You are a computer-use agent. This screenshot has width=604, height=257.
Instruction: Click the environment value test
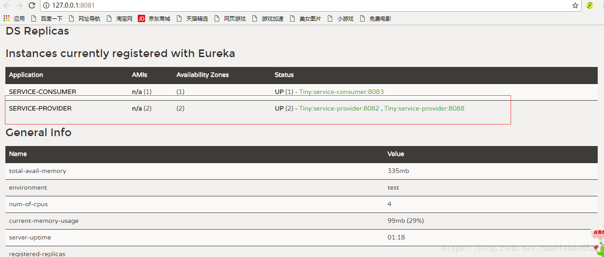393,187
